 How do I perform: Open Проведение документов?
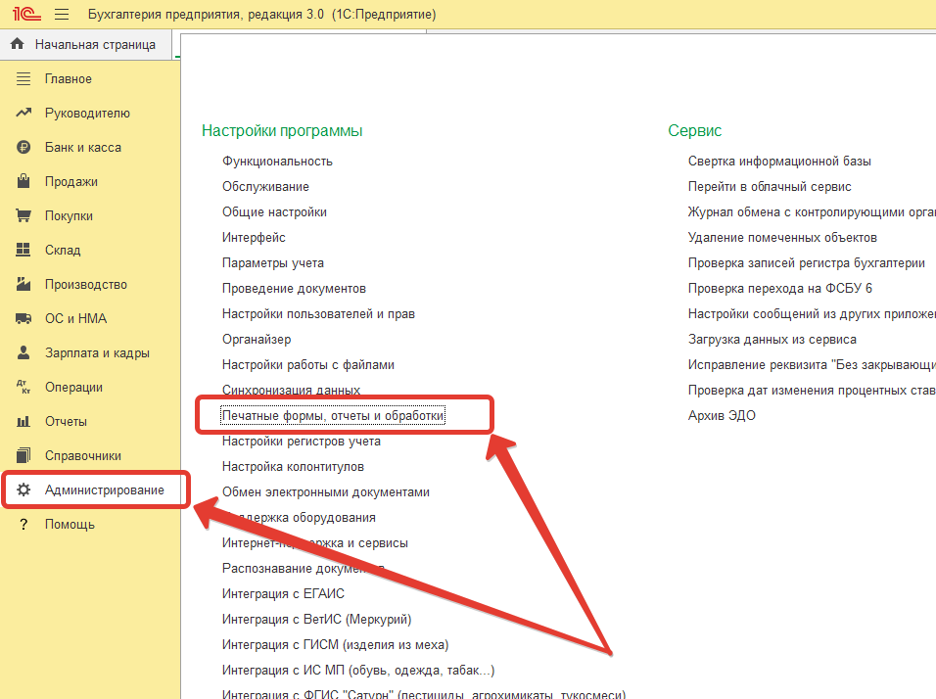pyautogui.click(x=294, y=289)
